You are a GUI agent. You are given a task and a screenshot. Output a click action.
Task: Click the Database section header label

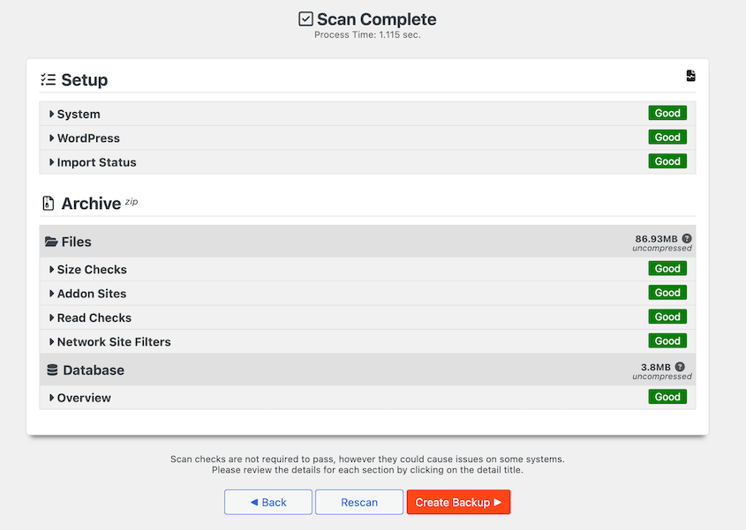(x=94, y=370)
